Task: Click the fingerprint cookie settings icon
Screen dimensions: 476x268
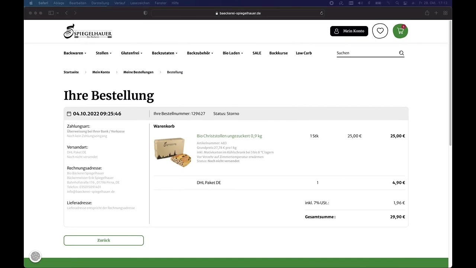Action: tap(35, 256)
